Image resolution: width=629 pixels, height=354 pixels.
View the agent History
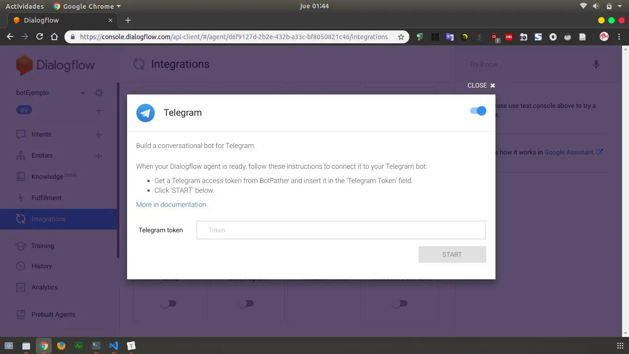(42, 266)
